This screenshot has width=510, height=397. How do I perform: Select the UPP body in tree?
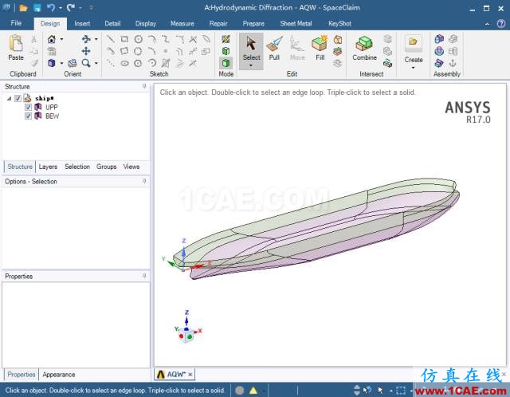(x=51, y=107)
